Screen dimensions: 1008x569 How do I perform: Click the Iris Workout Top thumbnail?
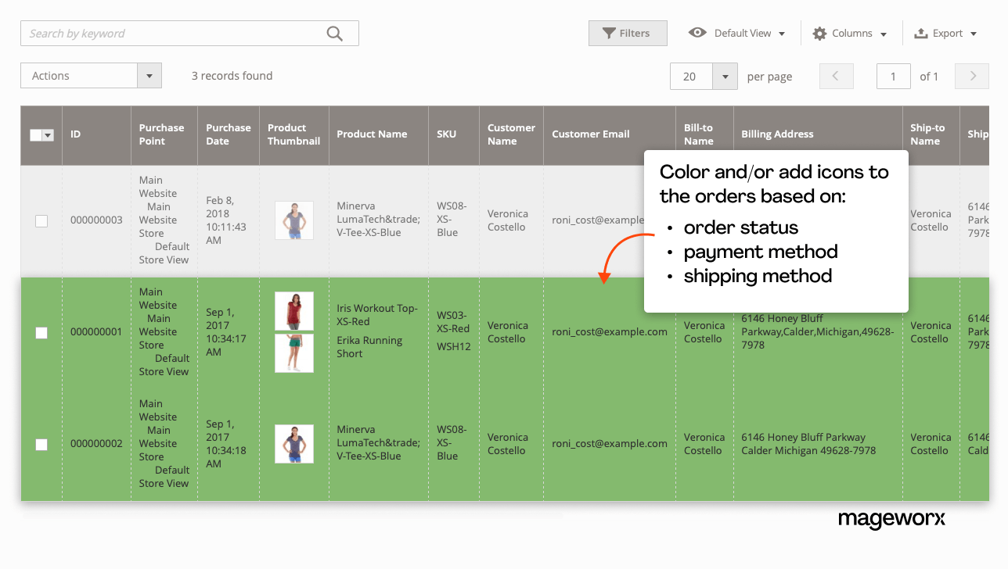tap(293, 310)
